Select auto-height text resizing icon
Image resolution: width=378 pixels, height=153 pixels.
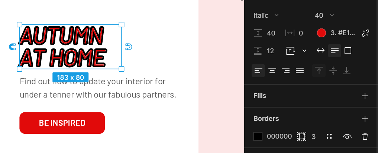point(335,51)
